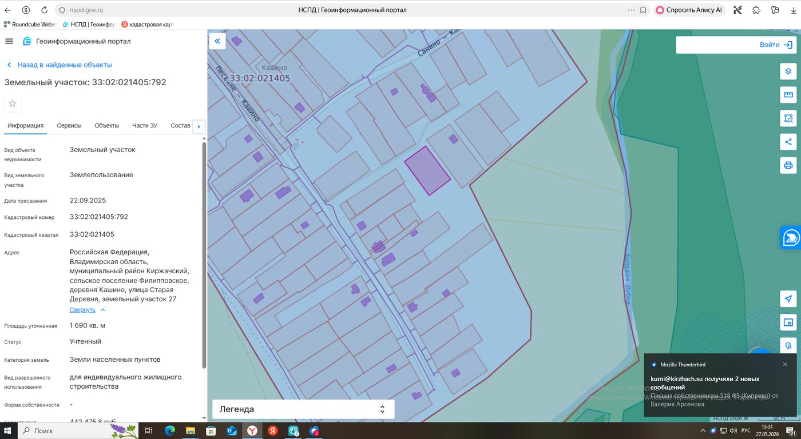Open Roundcube Webmail bookmark
Screen dimensions: 801x439
tap(31, 25)
